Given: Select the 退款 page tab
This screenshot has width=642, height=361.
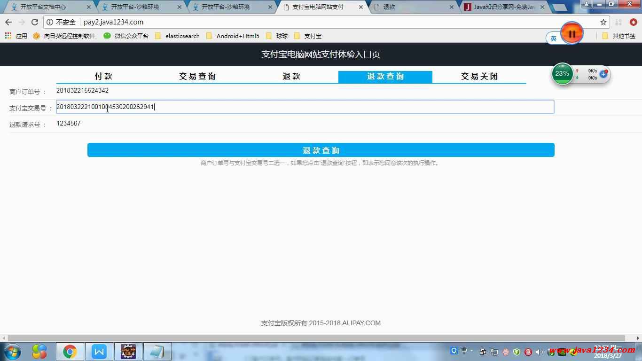Looking at the screenshot, I should pos(291,77).
